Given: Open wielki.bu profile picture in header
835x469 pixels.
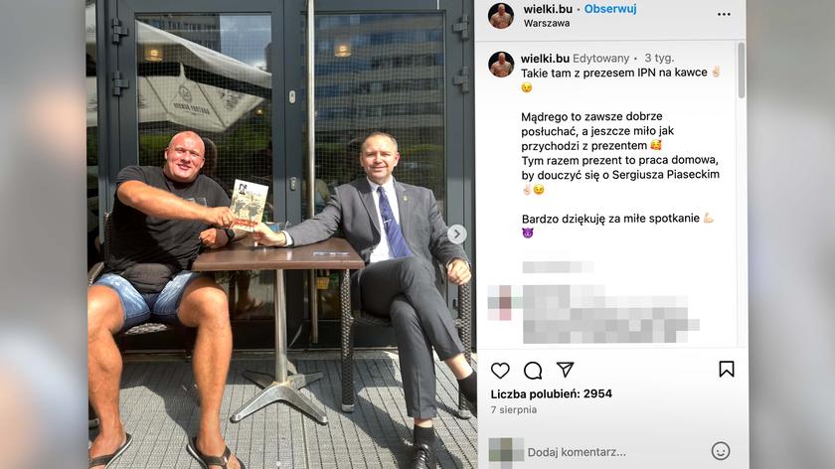Looking at the screenshot, I should [x=501, y=15].
